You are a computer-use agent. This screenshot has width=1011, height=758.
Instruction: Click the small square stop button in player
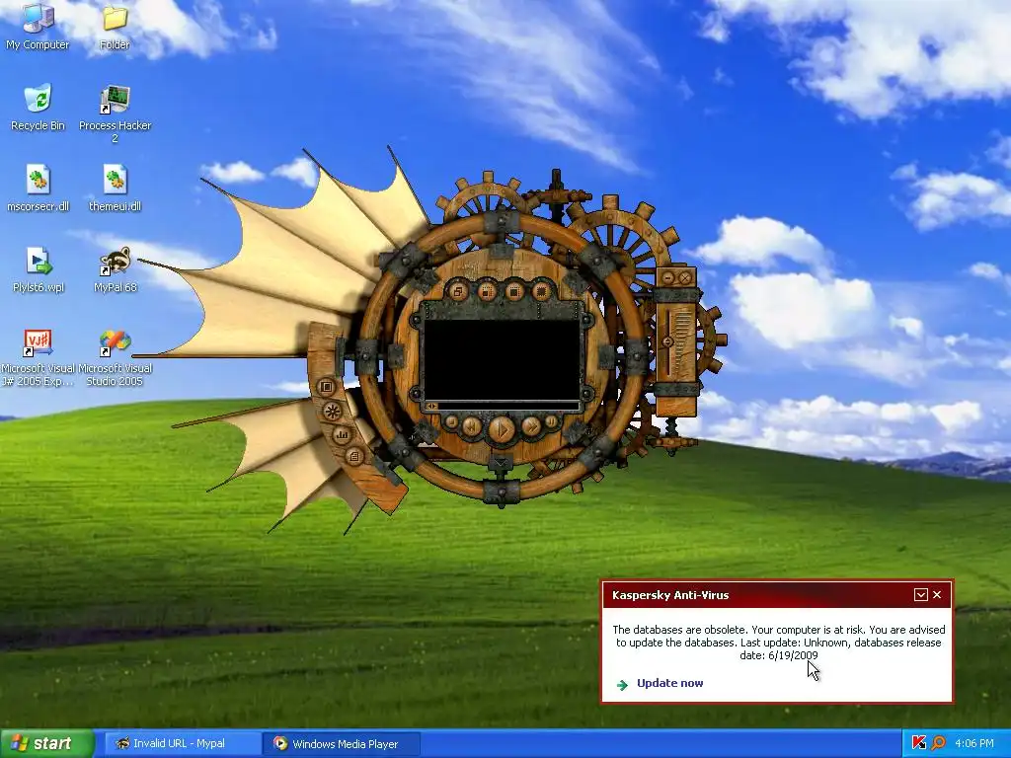click(451, 422)
